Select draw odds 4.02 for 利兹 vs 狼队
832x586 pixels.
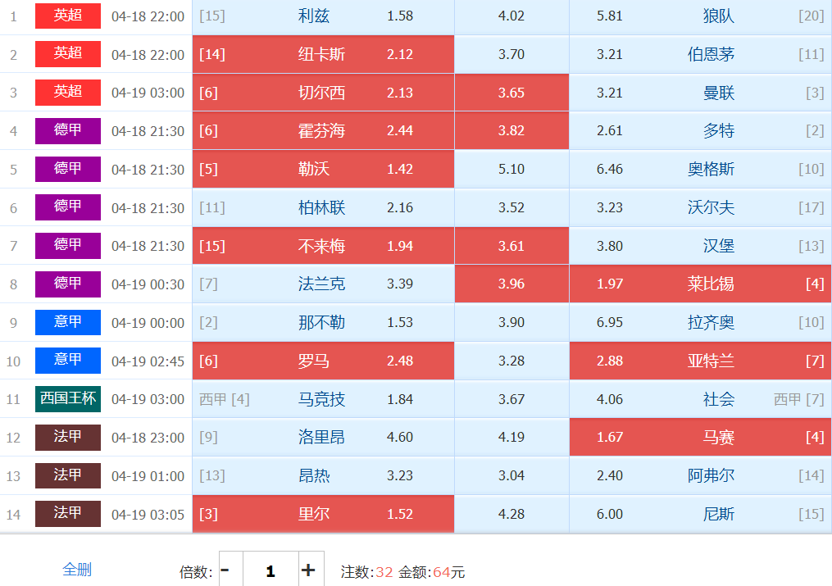[x=511, y=16]
